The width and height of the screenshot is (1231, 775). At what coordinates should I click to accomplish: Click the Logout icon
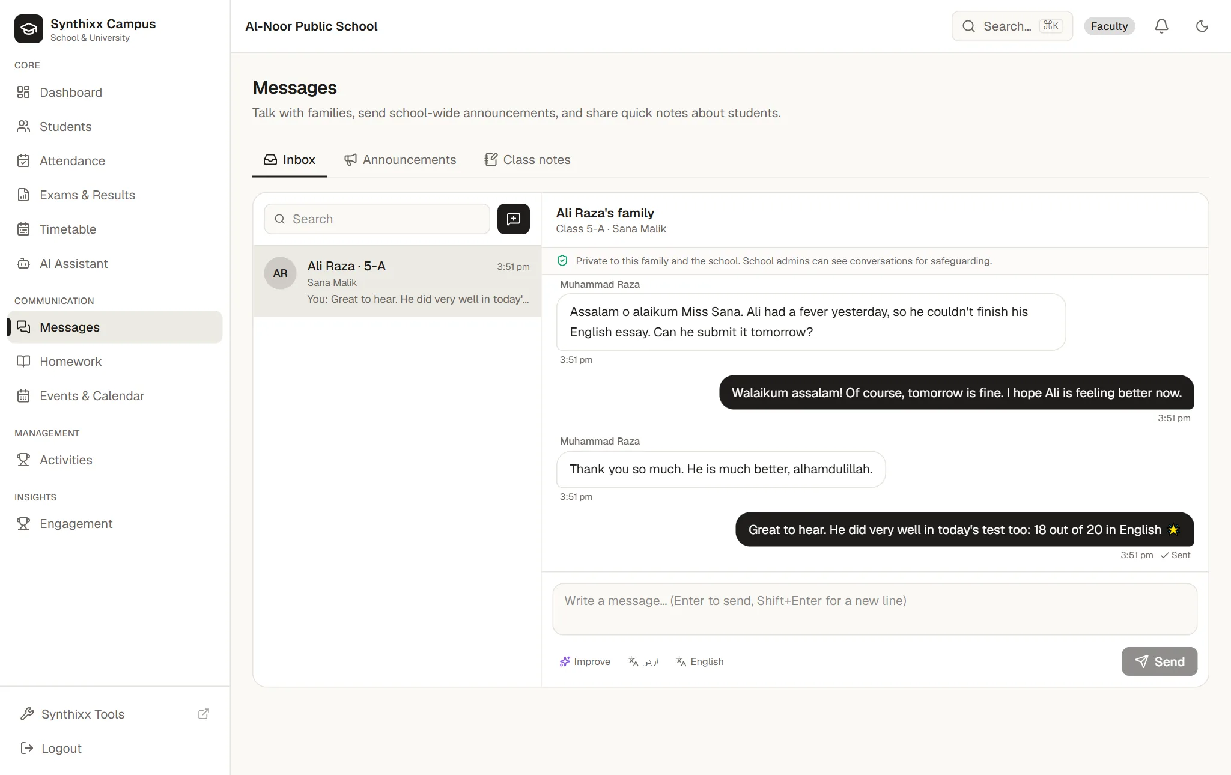pos(26,748)
